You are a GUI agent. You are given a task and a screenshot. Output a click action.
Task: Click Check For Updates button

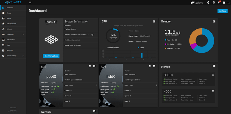tap(51, 56)
